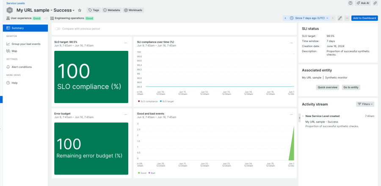This screenshot has width=381, height=186.
Task: Go to previous time period arrow
Action: [x=285, y=18]
